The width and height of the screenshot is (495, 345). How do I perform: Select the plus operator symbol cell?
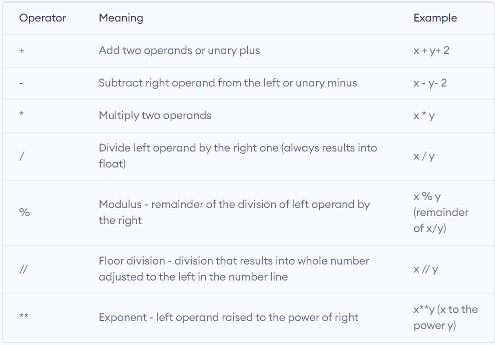22,51
